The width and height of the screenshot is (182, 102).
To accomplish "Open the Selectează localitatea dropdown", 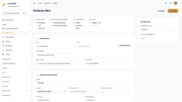I will coord(84,92).
